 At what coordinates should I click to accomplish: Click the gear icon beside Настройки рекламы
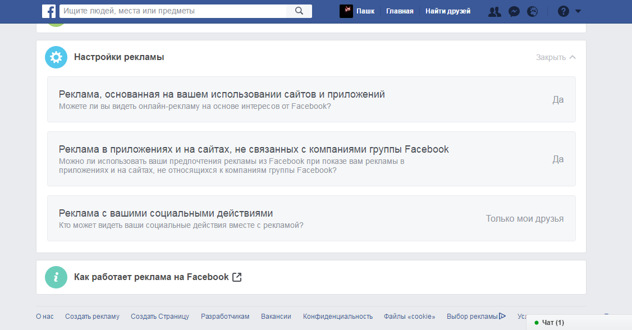(56, 57)
